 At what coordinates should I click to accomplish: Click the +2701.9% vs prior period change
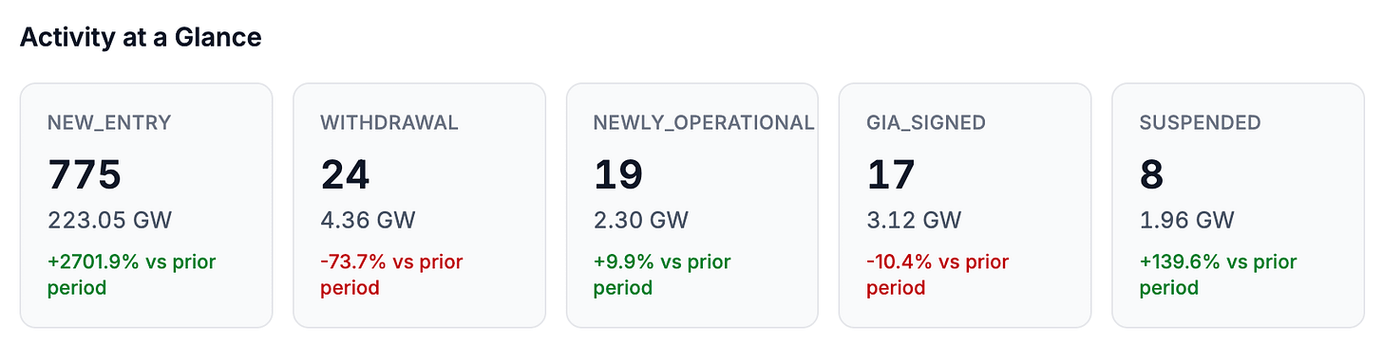click(x=132, y=274)
